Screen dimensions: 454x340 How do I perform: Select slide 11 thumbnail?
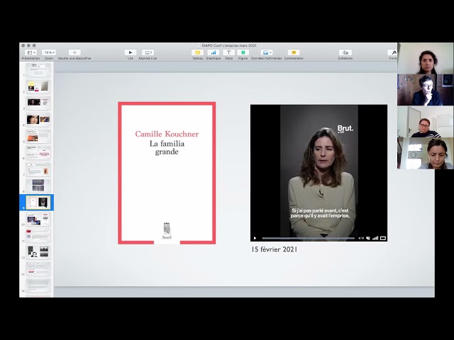(38, 235)
